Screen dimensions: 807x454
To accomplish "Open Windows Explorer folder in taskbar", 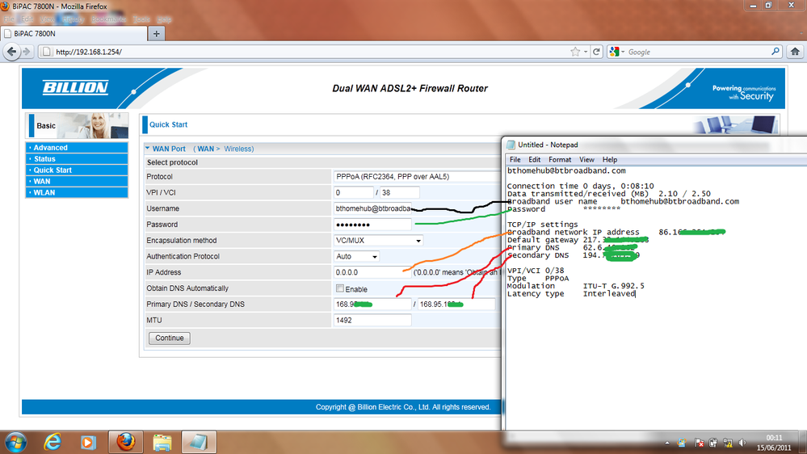I will [x=162, y=442].
